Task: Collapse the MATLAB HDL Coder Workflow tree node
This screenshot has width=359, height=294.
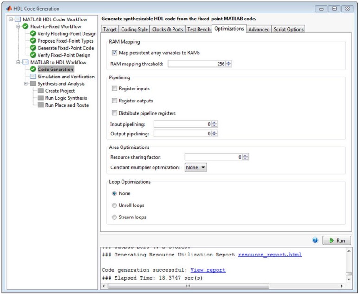Action: coord(11,19)
